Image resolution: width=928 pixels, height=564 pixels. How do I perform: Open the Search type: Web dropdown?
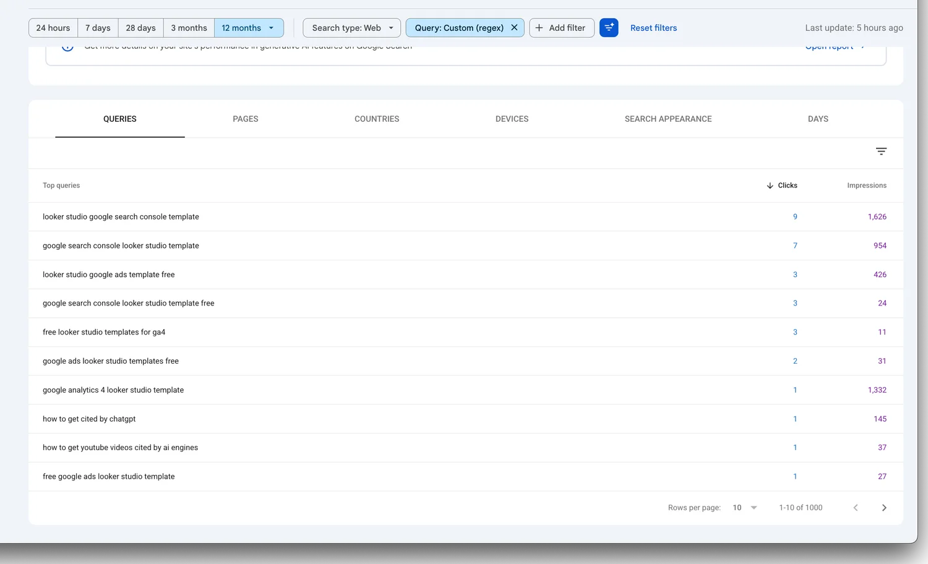click(351, 28)
